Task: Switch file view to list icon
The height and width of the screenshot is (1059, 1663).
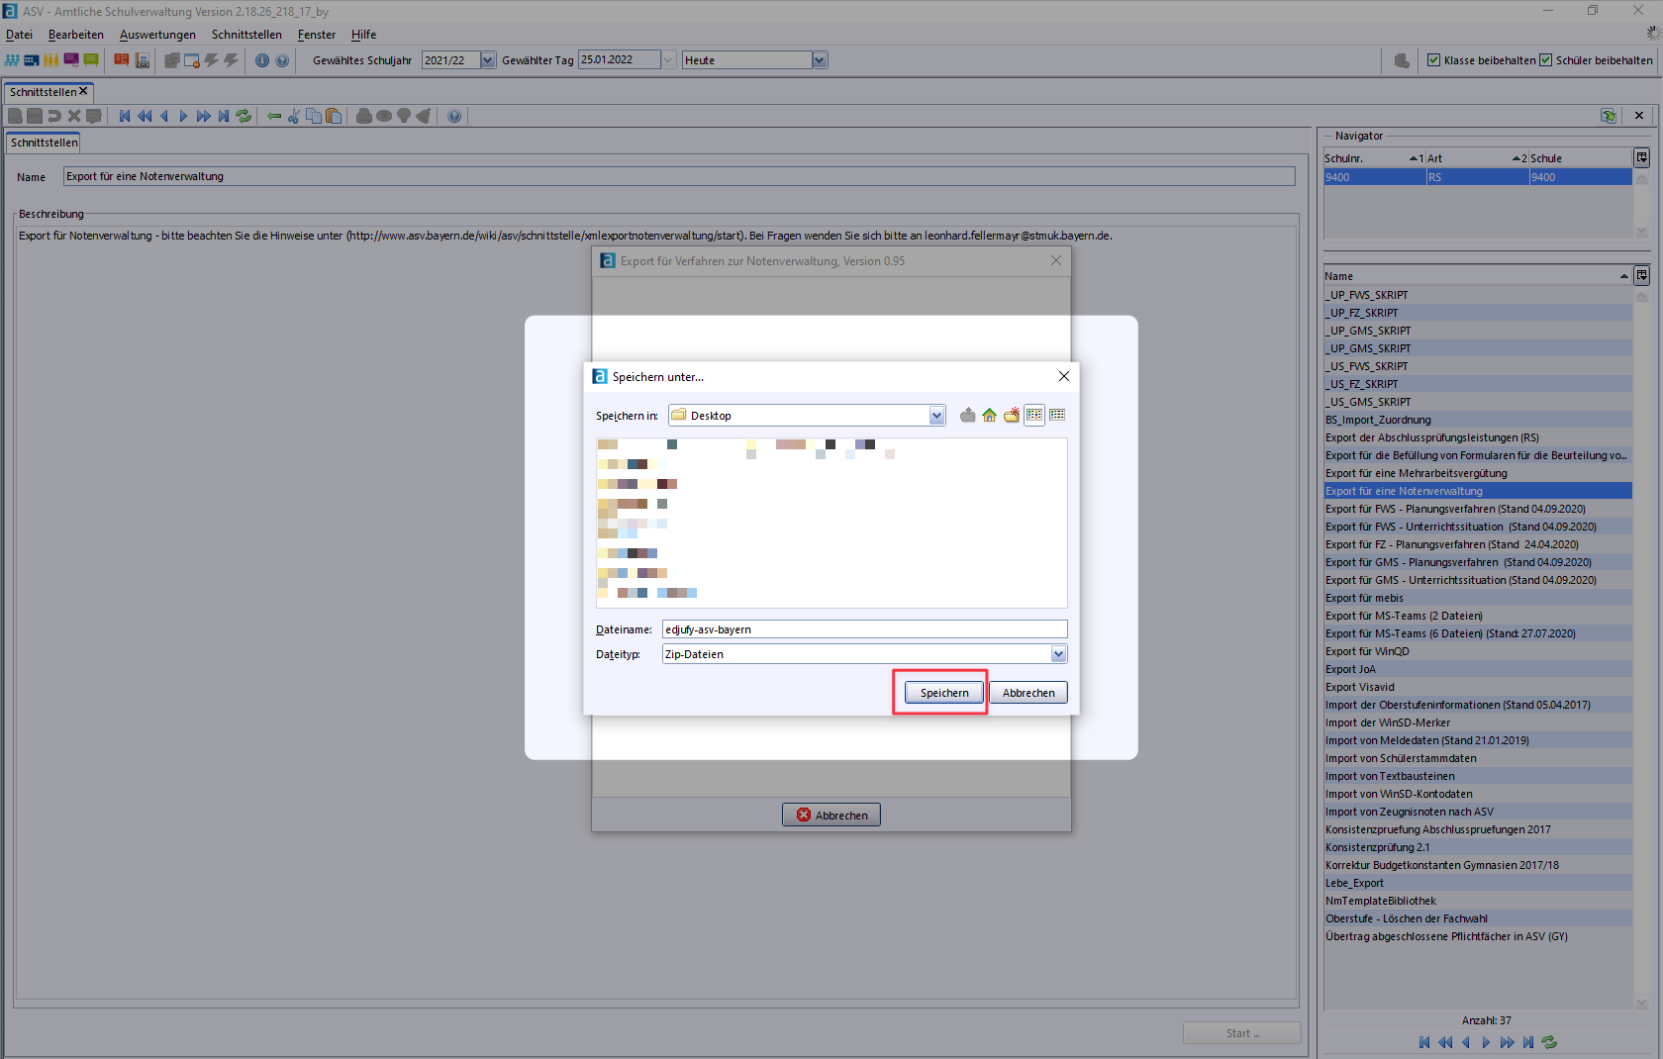Action: [x=1034, y=416]
